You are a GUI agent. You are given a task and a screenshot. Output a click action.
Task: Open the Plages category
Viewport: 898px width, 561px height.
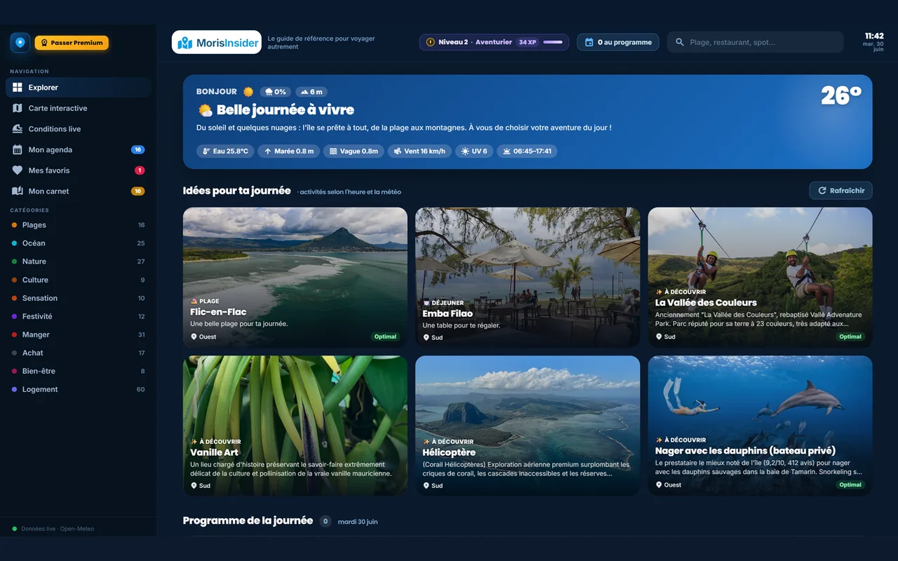click(x=79, y=225)
